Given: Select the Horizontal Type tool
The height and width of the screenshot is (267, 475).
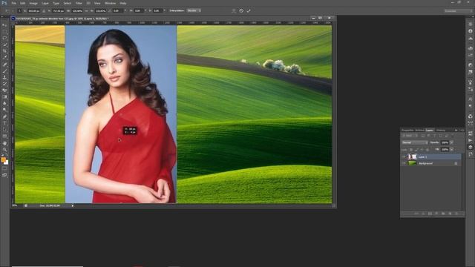Looking at the screenshot, I should [x=4, y=123].
